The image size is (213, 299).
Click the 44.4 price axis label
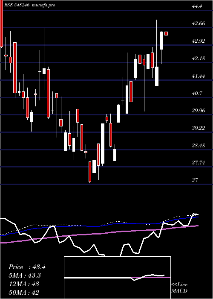(197, 6)
